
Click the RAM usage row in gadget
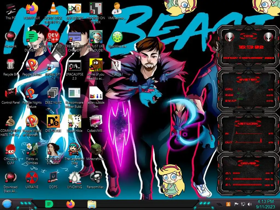pos(249,95)
